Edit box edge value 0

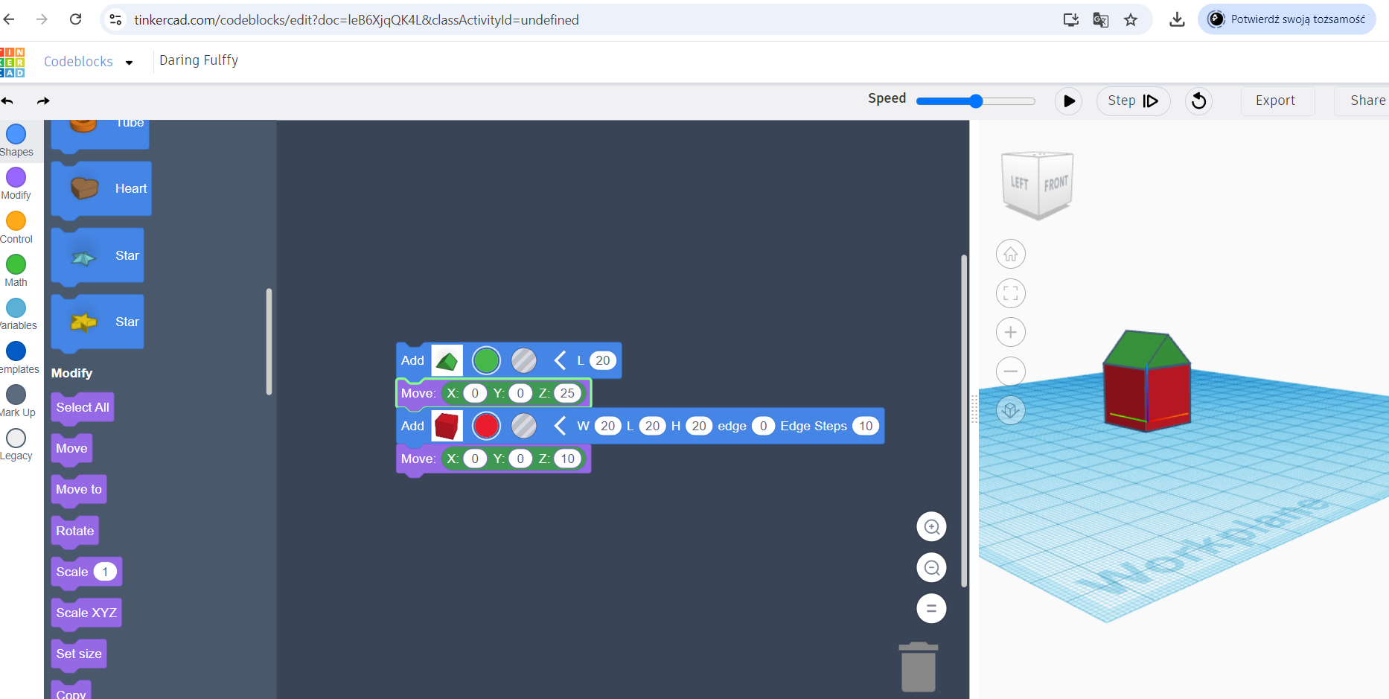[x=763, y=427]
